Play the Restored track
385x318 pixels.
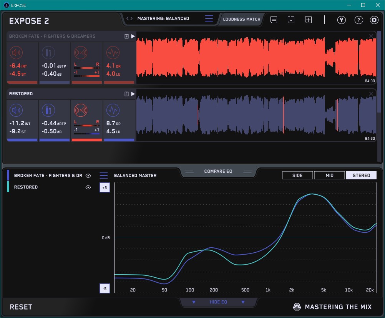point(133,94)
